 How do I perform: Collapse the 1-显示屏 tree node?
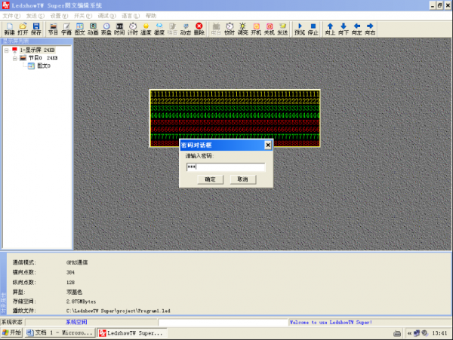[x=6, y=50]
